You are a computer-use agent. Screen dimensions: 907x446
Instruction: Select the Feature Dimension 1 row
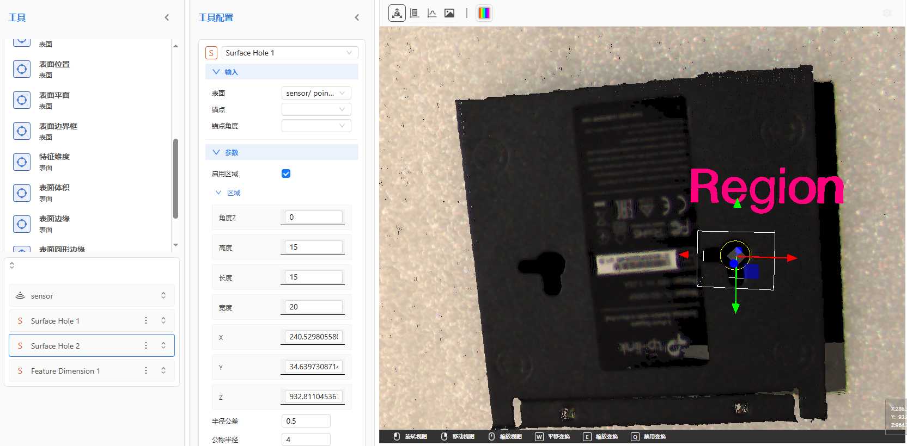[x=92, y=370]
